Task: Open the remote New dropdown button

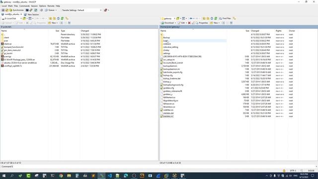Action: pos(215,23)
